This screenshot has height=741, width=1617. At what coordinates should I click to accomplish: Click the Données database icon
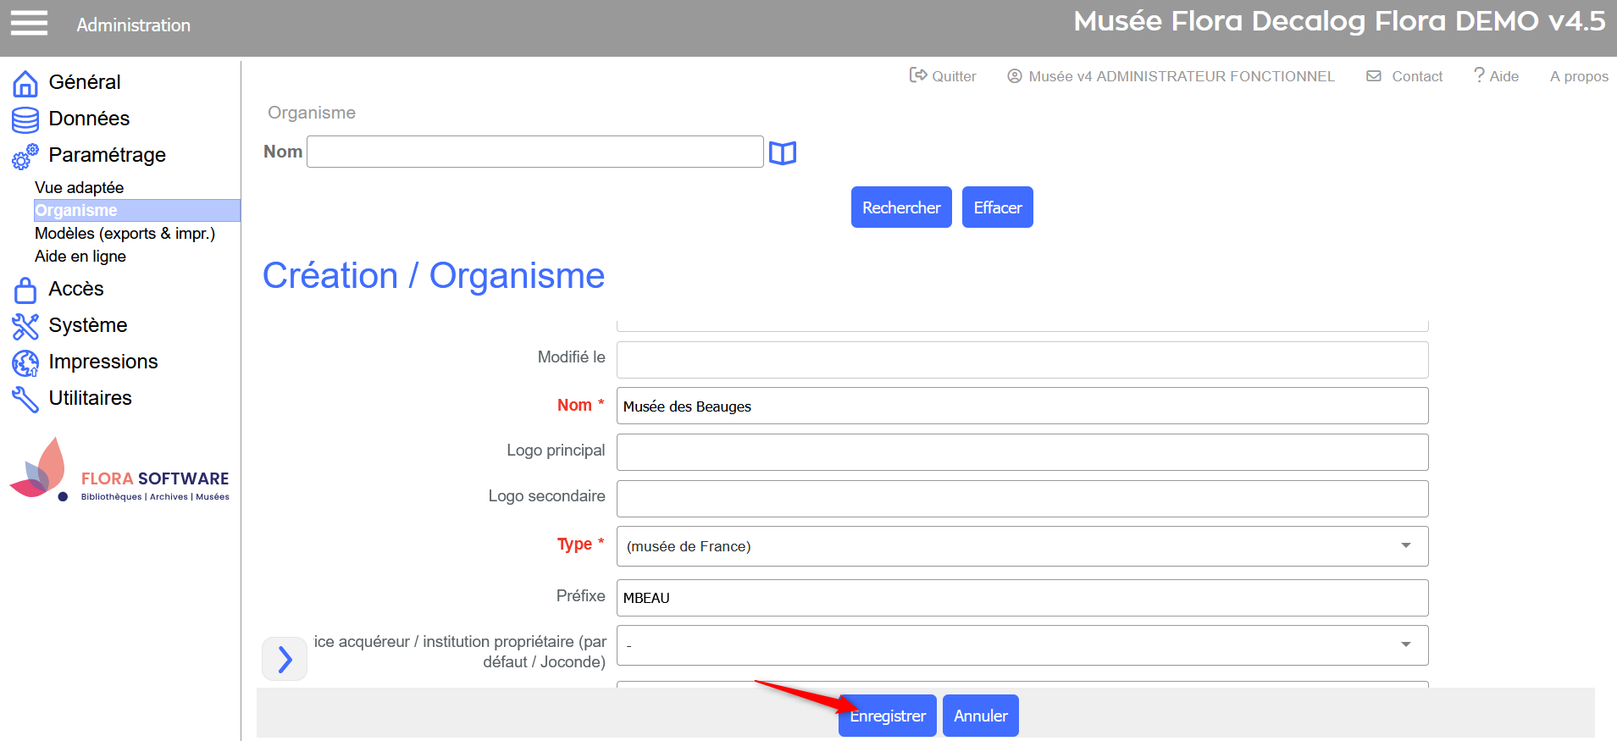click(25, 119)
